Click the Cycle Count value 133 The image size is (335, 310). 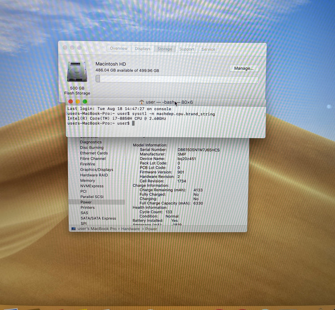[169, 212]
